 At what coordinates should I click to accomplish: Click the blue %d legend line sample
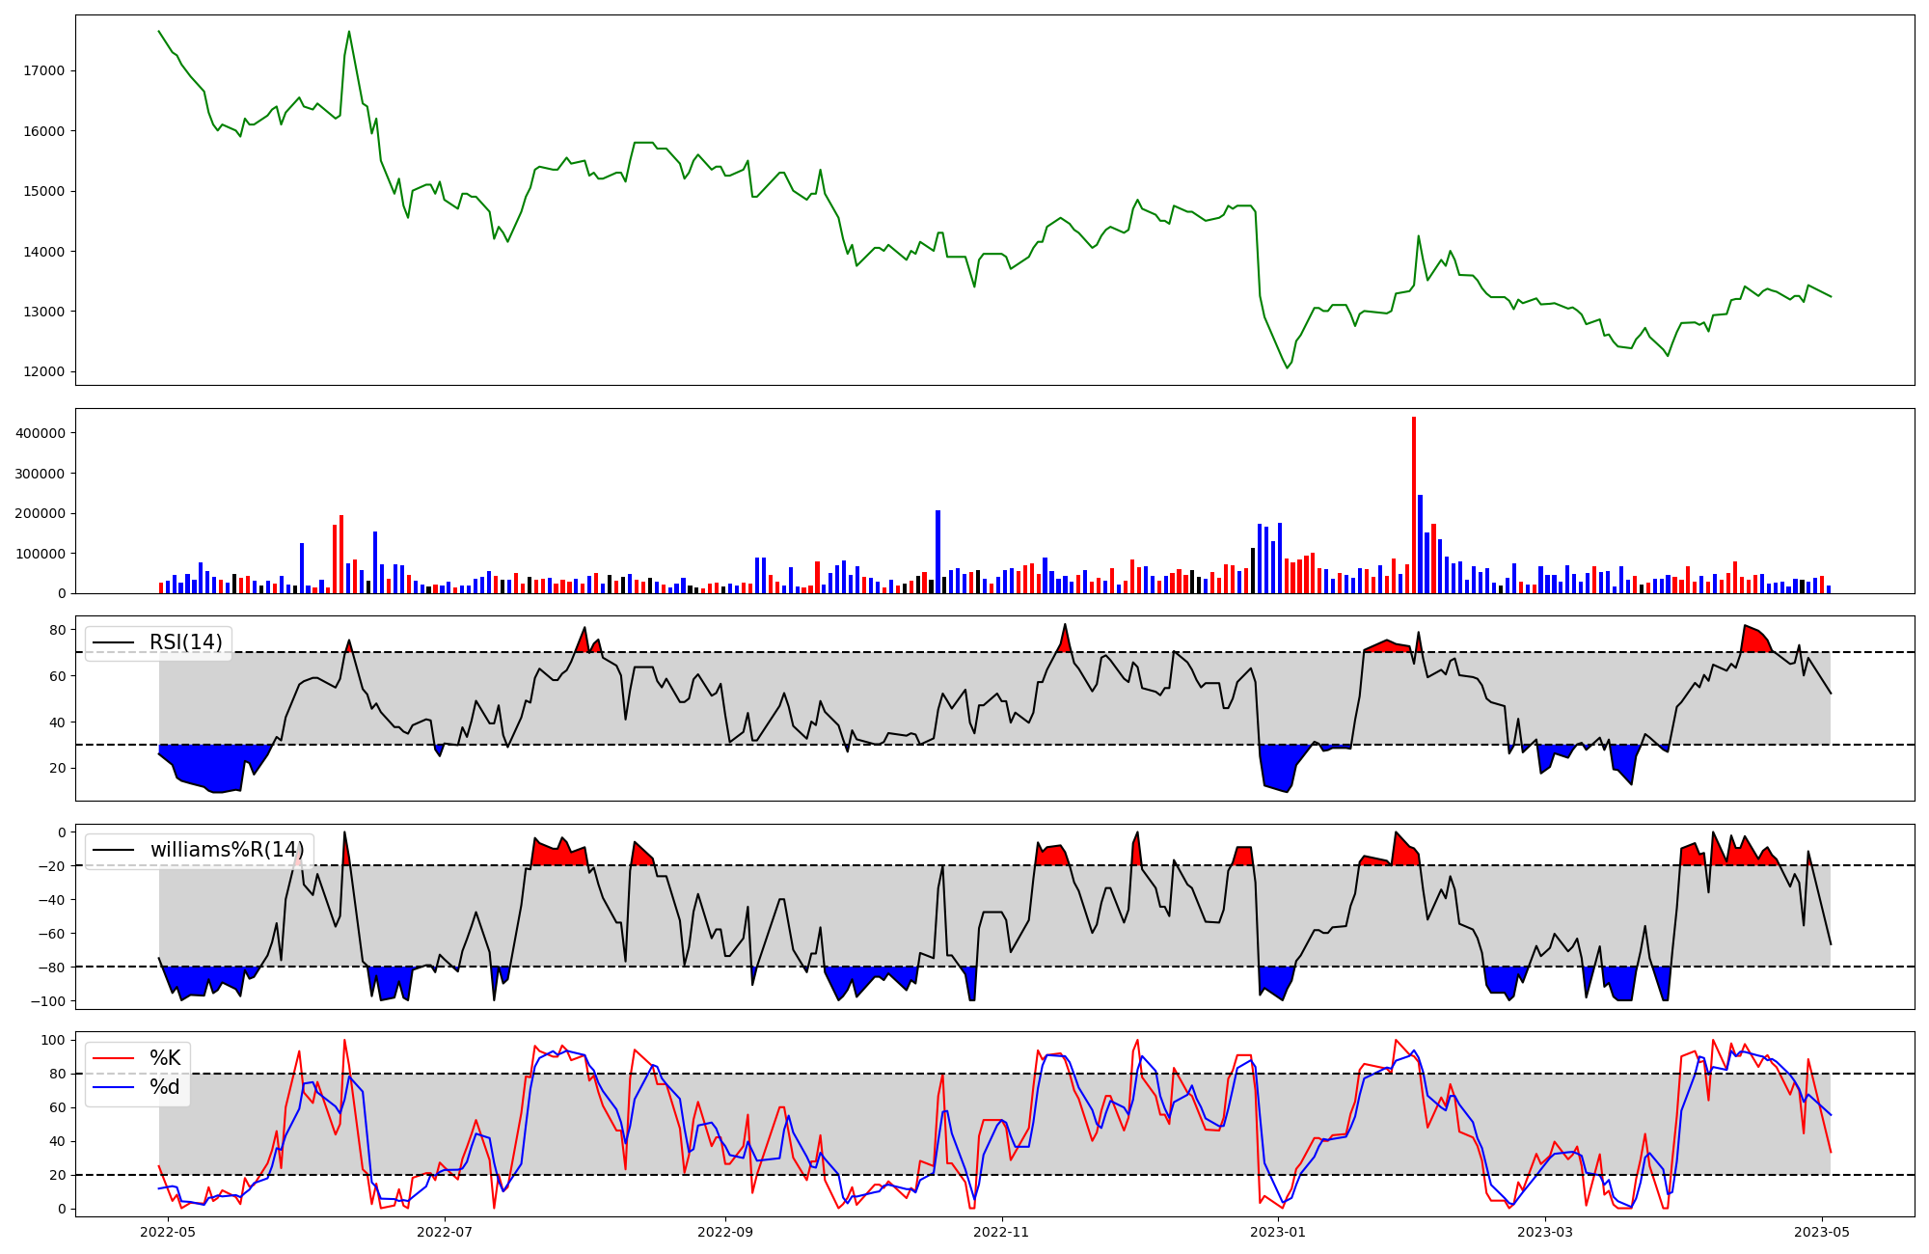tap(111, 1087)
